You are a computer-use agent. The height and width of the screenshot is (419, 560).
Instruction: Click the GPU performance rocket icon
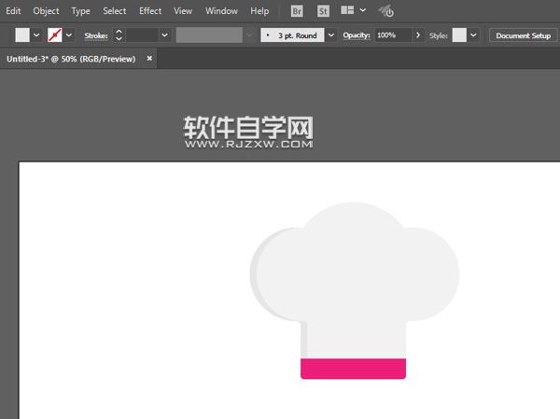385,11
